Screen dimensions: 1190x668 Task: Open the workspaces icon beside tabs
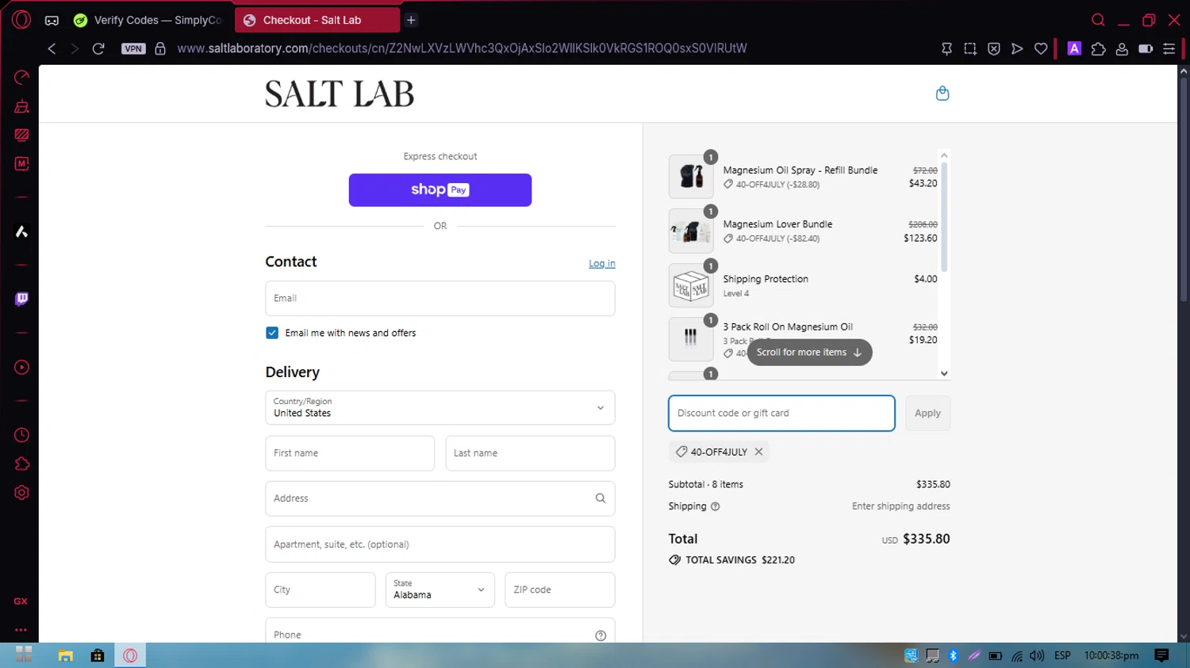click(x=52, y=20)
